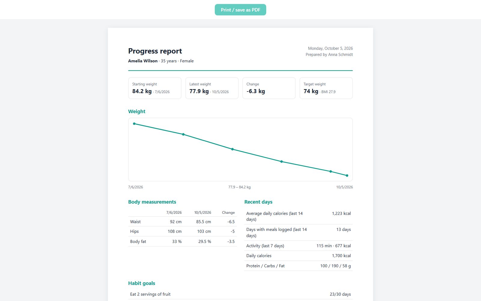Viewport: 481px width, 301px height.
Task: Click the Progress report heading
Action: 155,51
